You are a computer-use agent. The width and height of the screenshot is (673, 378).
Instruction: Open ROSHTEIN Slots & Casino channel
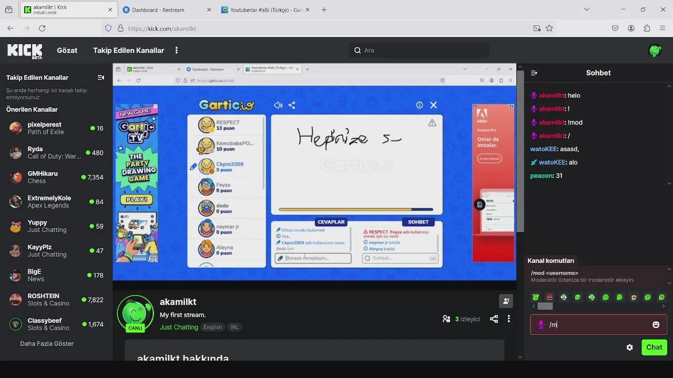56,300
